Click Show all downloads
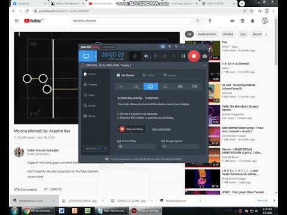287x215 pixels. pos(262,201)
